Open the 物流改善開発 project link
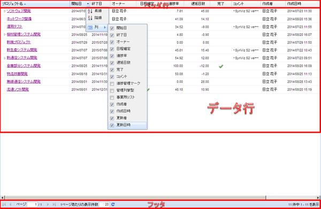This screenshot has height=209, width=321. 17,74
